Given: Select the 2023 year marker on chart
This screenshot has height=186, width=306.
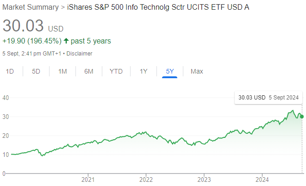Looking at the screenshot, I should click(204, 180).
